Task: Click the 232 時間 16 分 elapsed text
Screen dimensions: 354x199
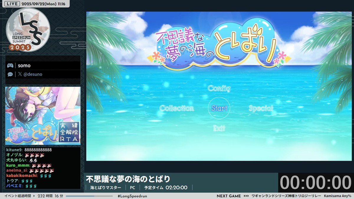Action: click(50, 196)
